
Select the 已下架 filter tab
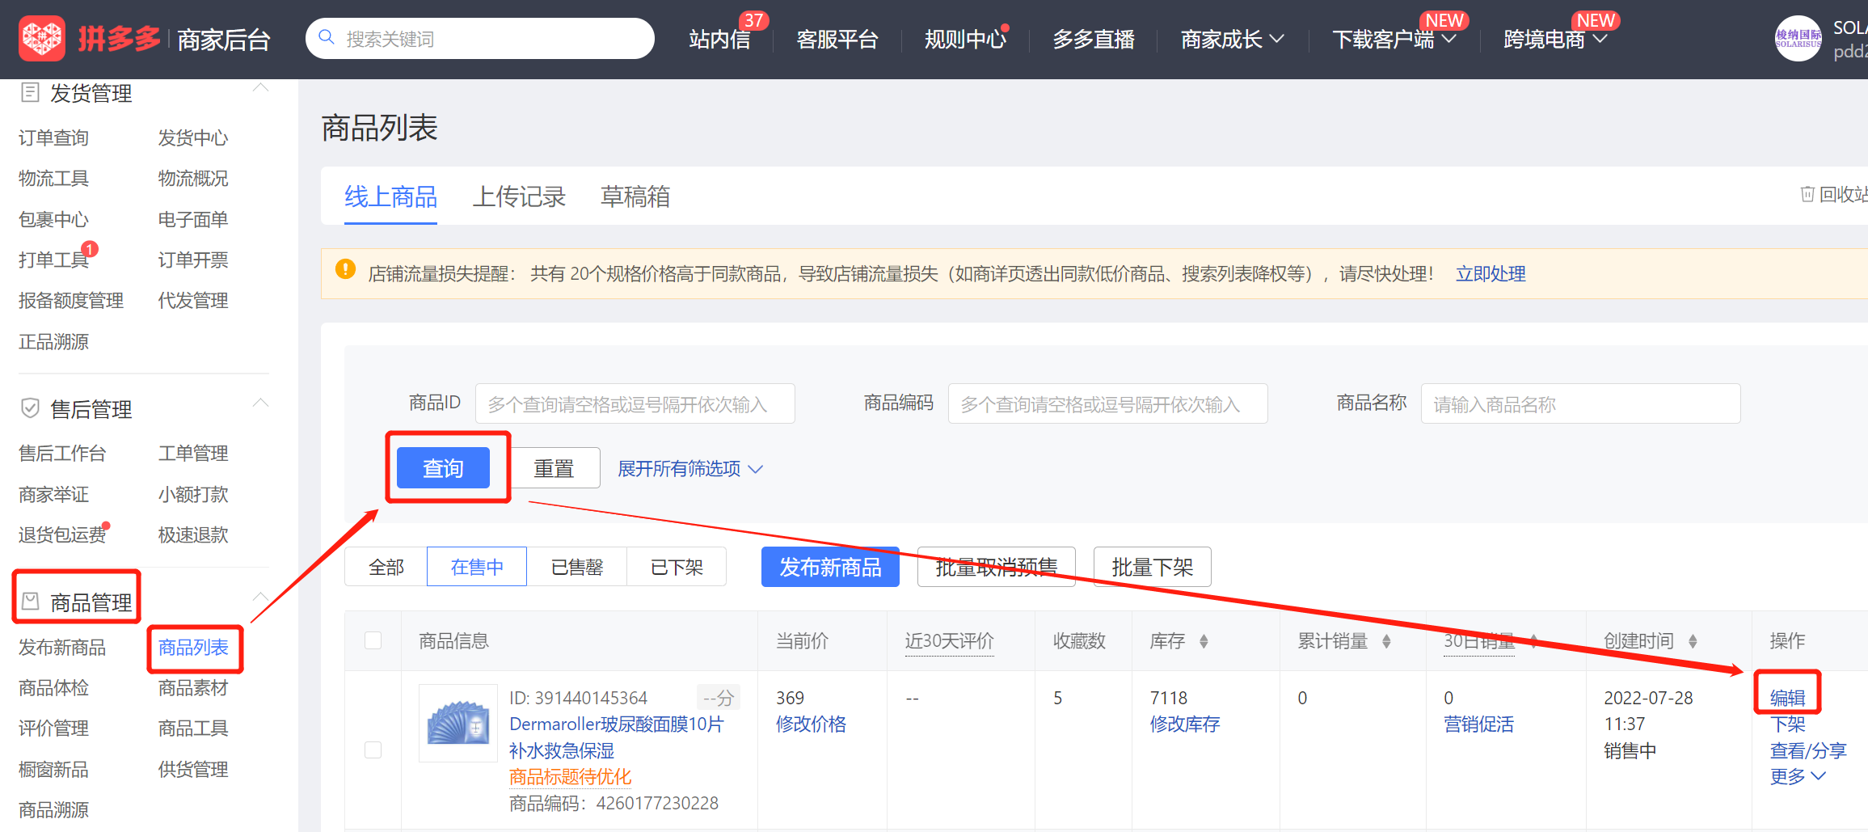pyautogui.click(x=677, y=567)
